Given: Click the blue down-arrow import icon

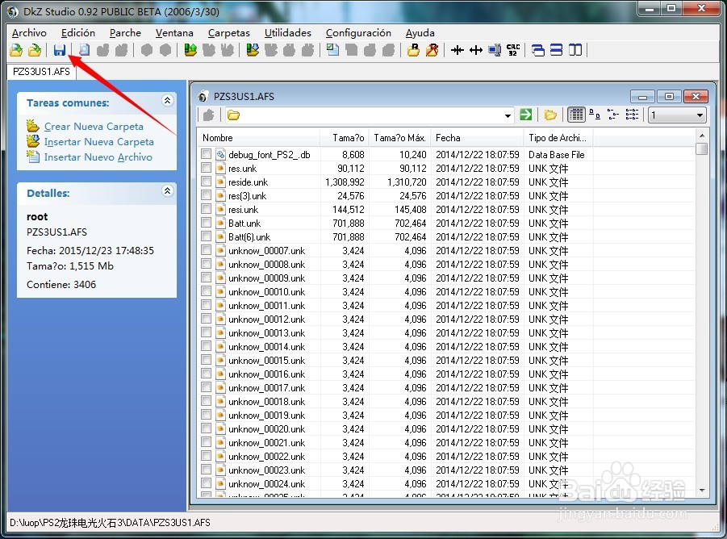Looking at the screenshot, I should click(253, 49).
